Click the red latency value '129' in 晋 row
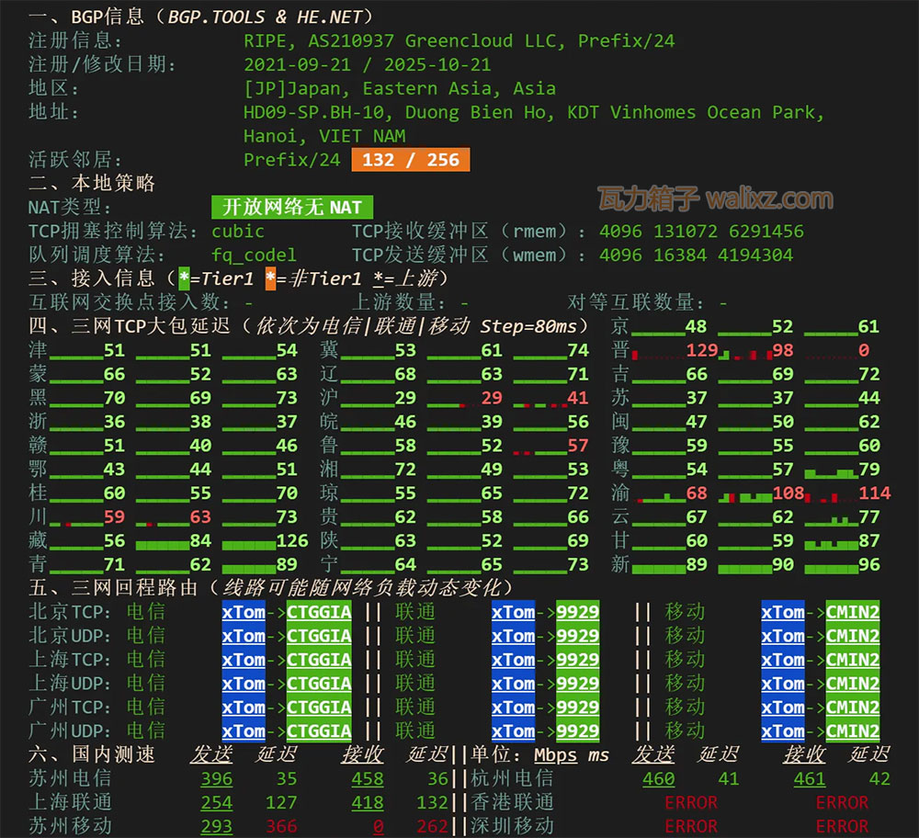919x838 pixels. tap(701, 350)
